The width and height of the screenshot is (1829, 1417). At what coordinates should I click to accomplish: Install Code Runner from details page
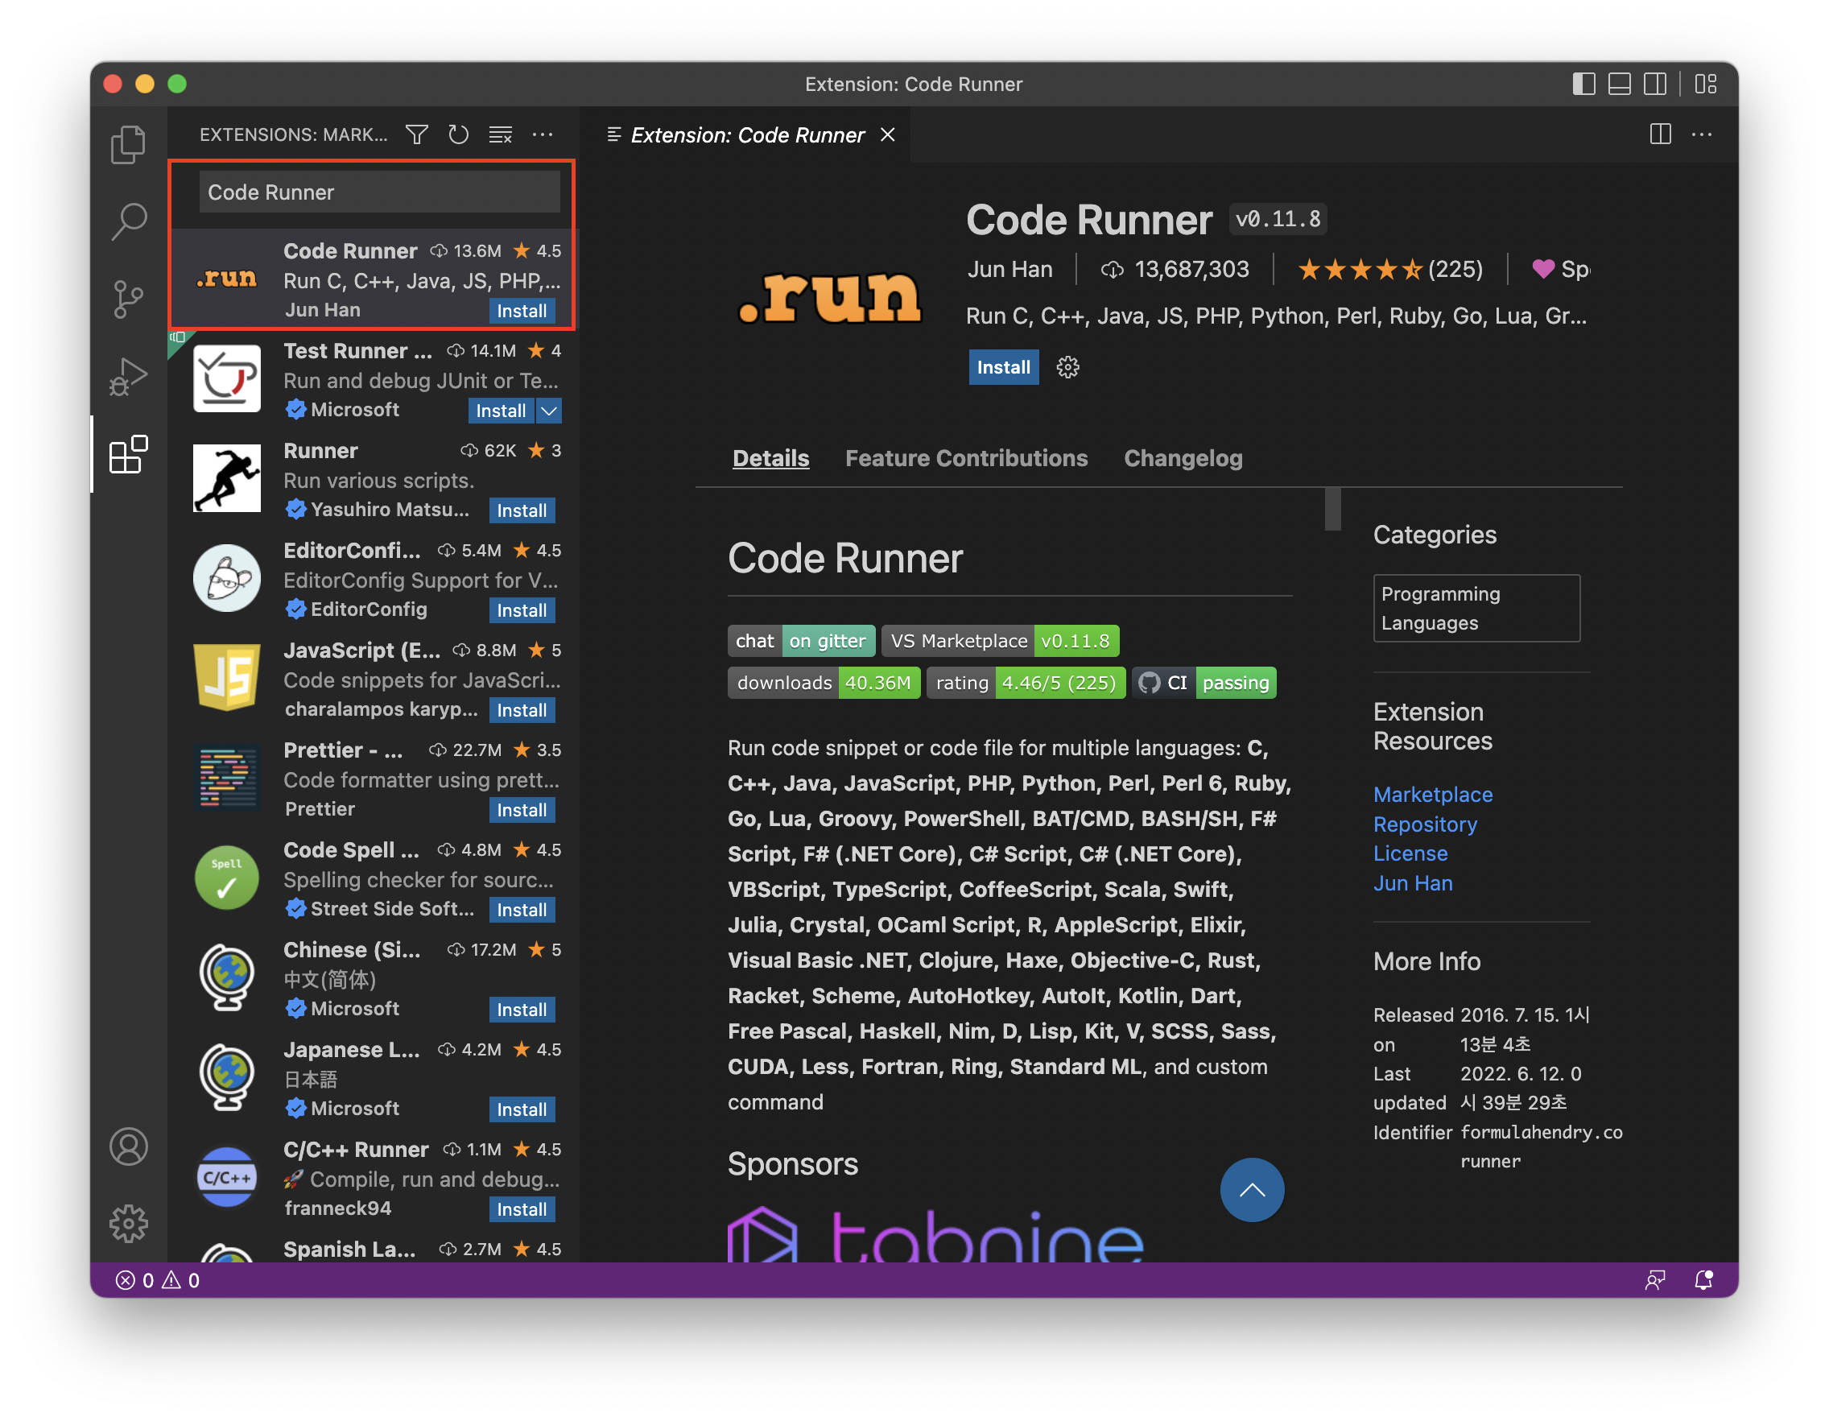(x=1002, y=367)
